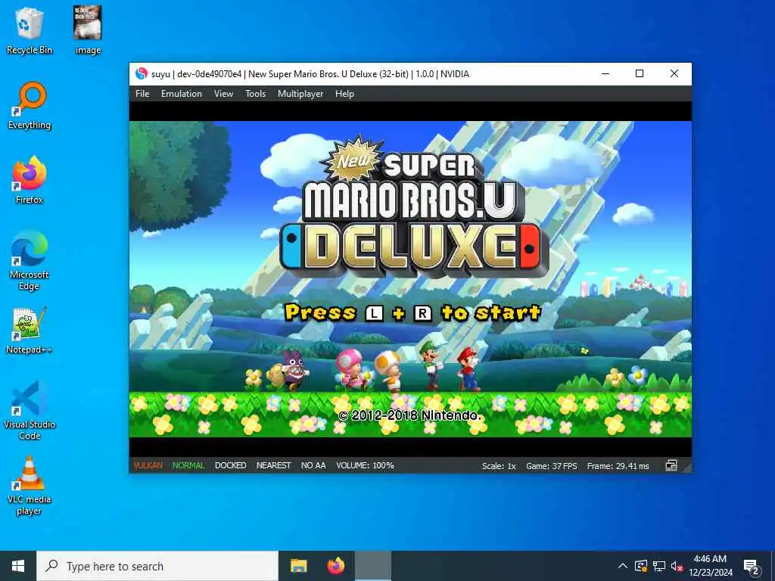Open the Emulation menu
The image size is (775, 581).
click(x=182, y=93)
